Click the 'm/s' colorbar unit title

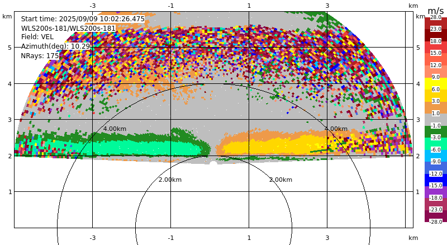pos(436,11)
